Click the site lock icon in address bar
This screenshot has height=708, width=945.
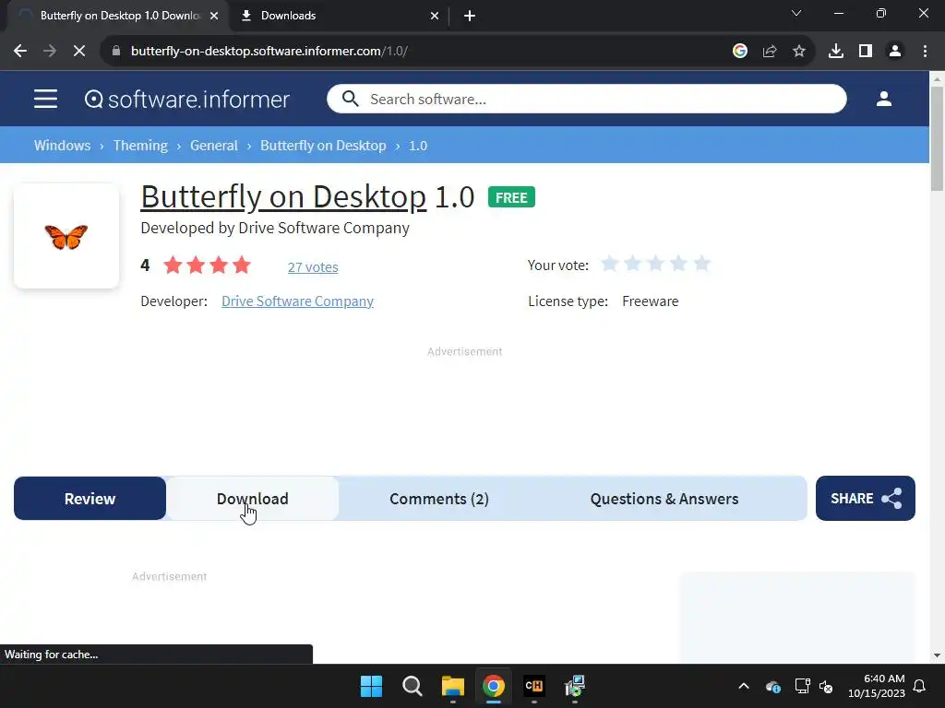tap(115, 52)
